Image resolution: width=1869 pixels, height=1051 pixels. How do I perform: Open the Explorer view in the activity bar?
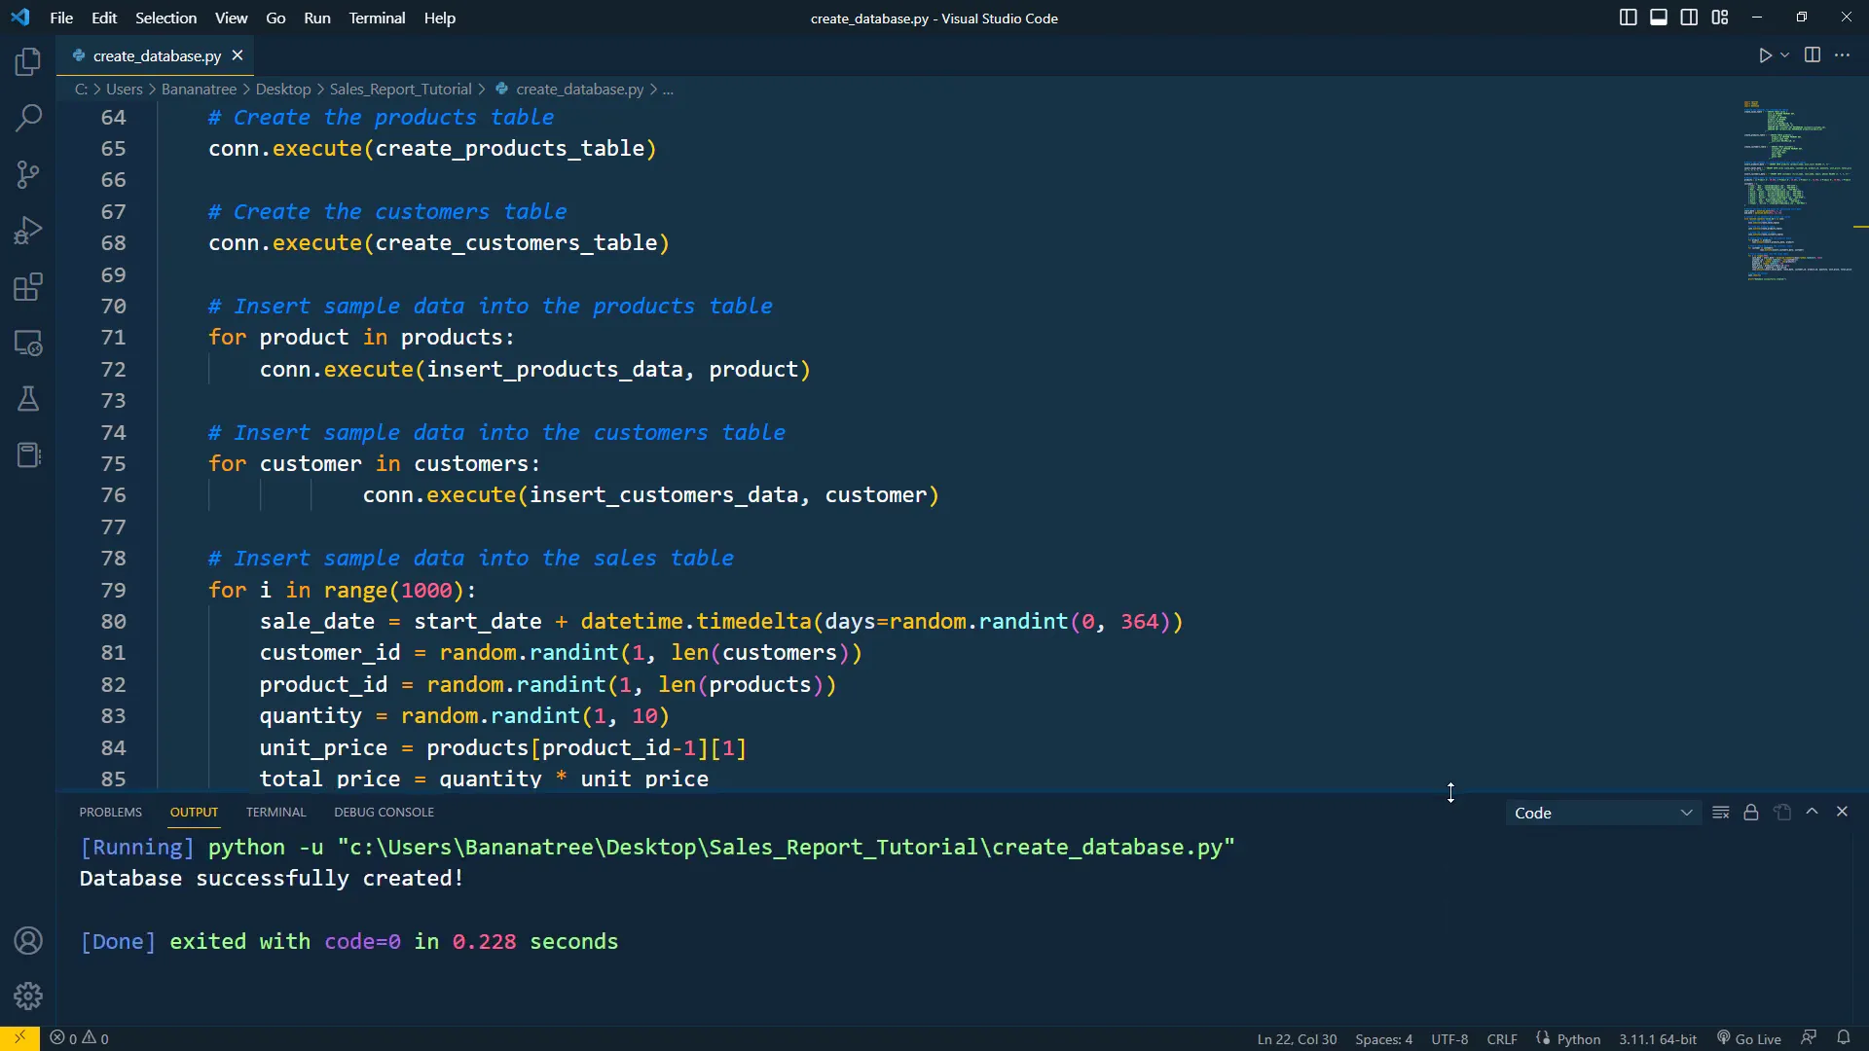tap(27, 61)
